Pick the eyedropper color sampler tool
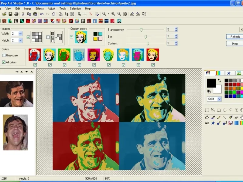 click(x=213, y=117)
